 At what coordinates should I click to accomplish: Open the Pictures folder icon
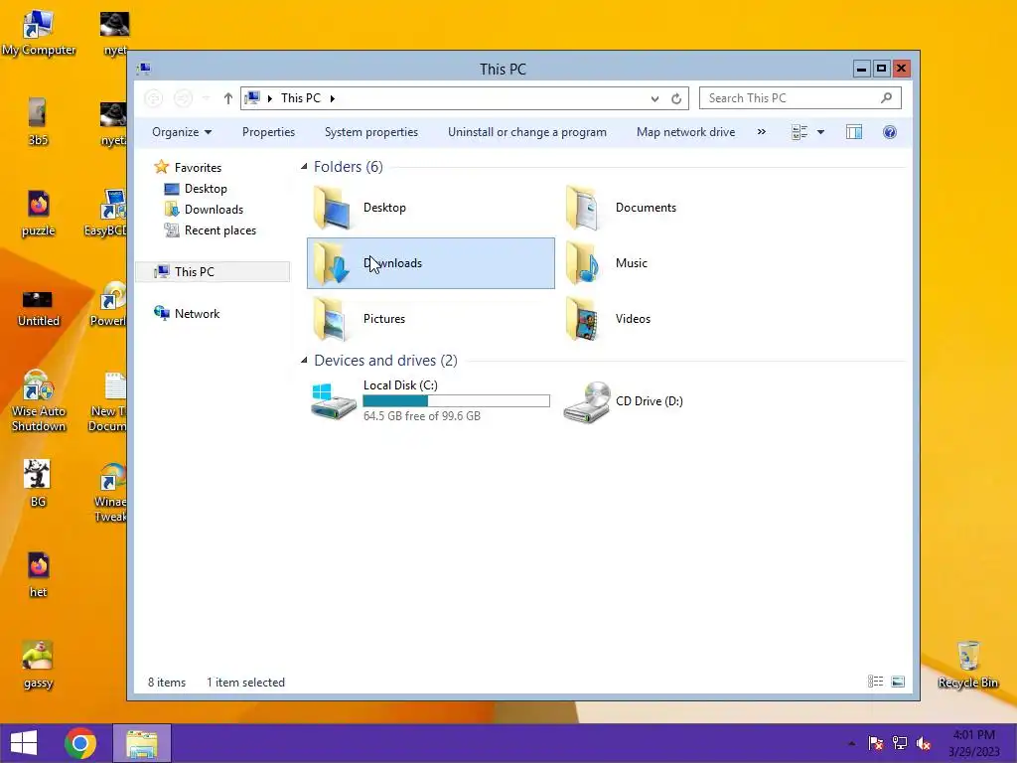tap(331, 319)
